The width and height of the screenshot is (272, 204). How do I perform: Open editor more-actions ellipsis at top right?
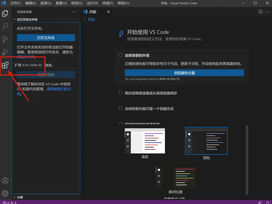pyautogui.click(x=267, y=12)
